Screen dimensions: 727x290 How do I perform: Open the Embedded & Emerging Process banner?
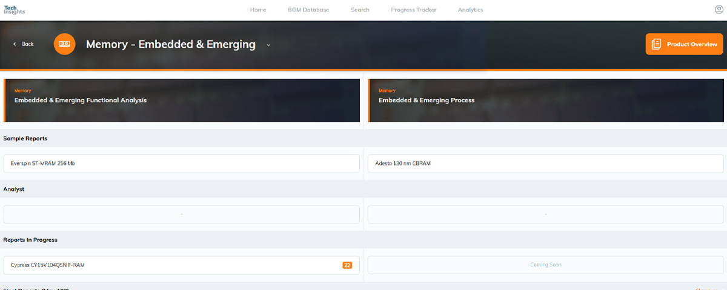[546, 100]
